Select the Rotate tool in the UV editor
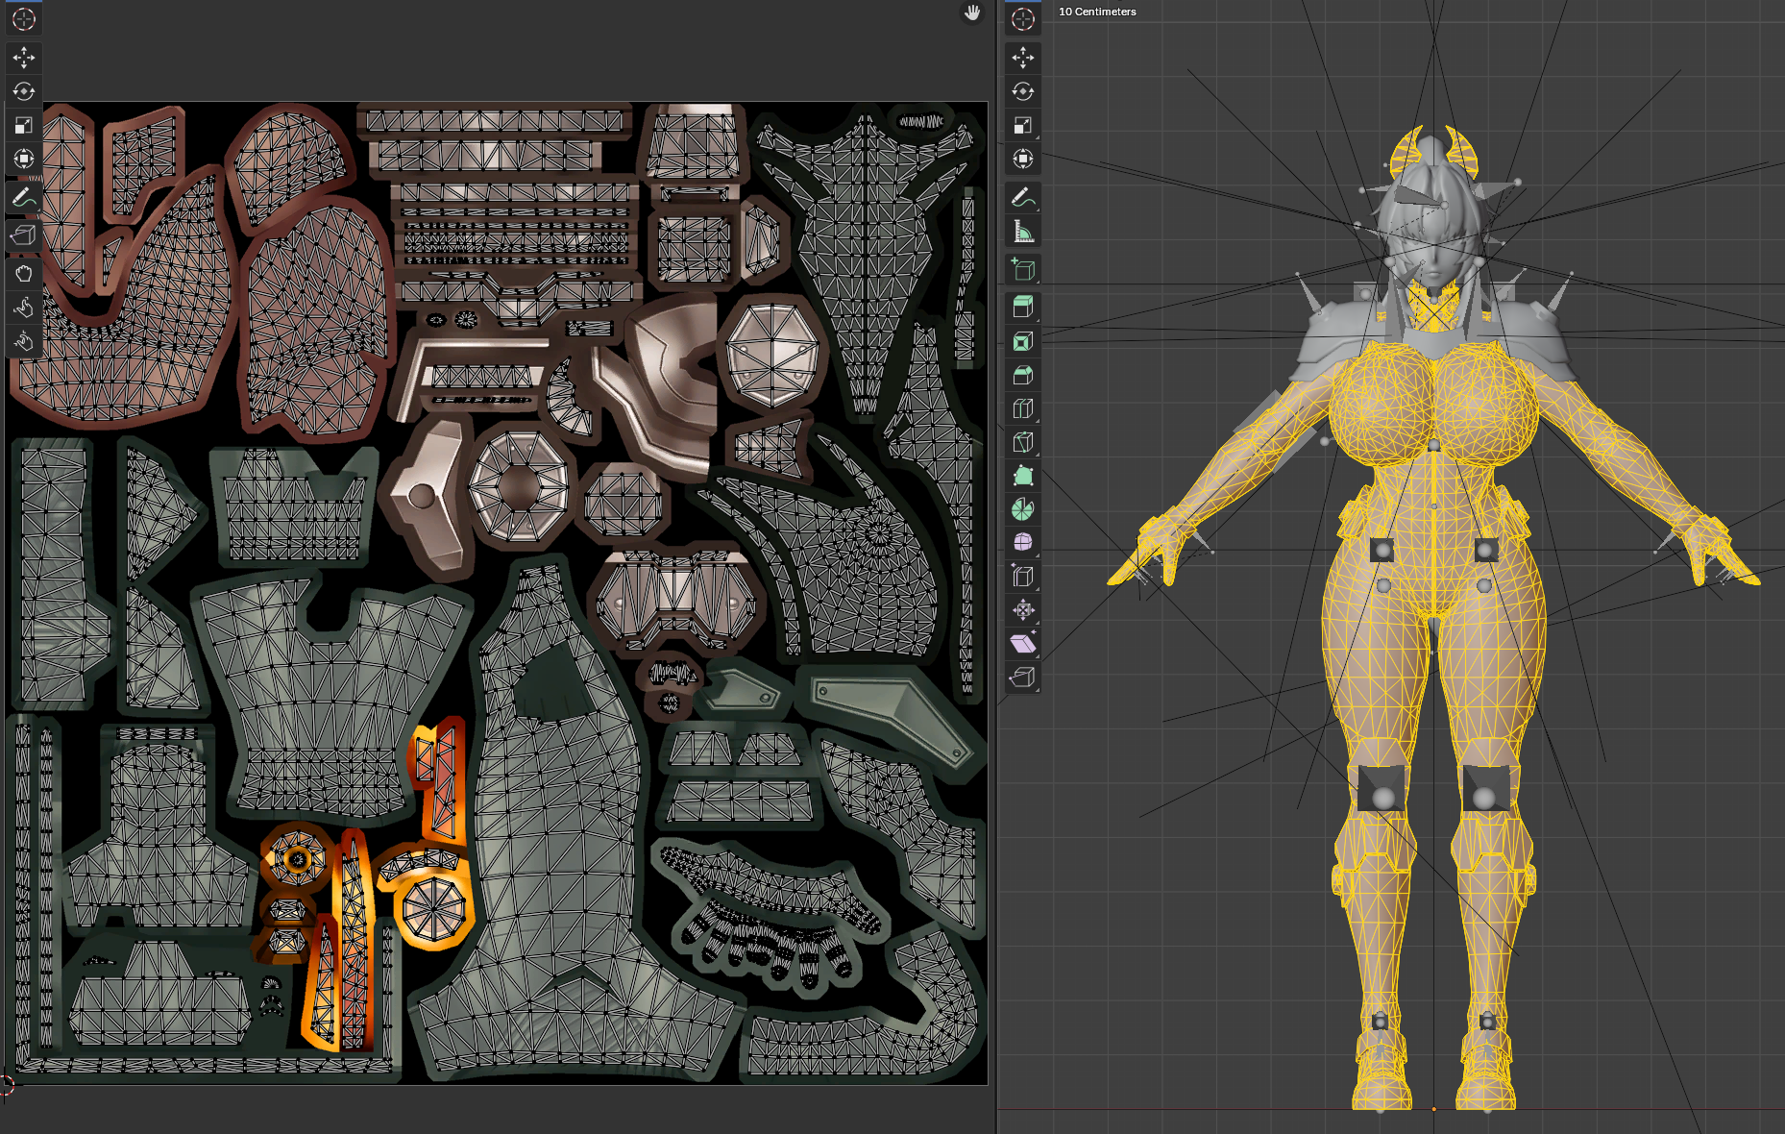 point(24,91)
